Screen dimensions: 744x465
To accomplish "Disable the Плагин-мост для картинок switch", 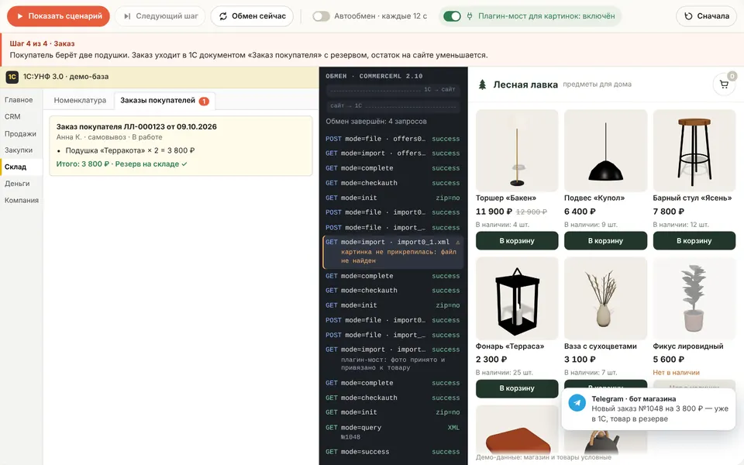I will coord(452,16).
